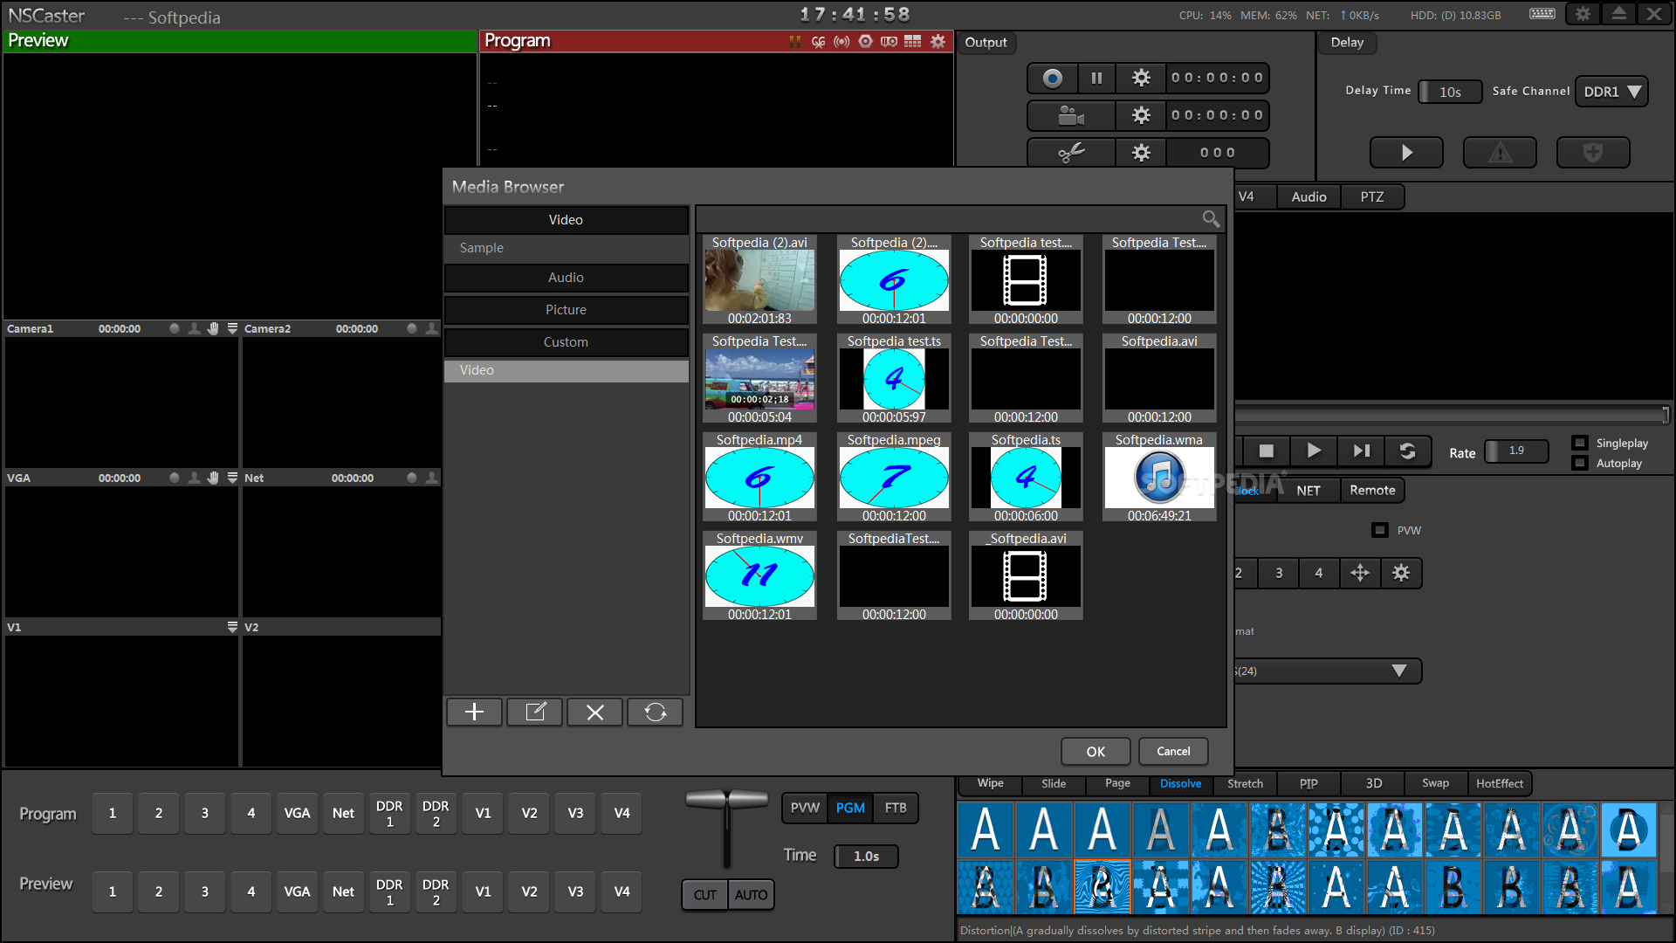Screen dimensions: 1676x943
Task: Open clip settings gear next to scissors
Action: coord(1141,153)
